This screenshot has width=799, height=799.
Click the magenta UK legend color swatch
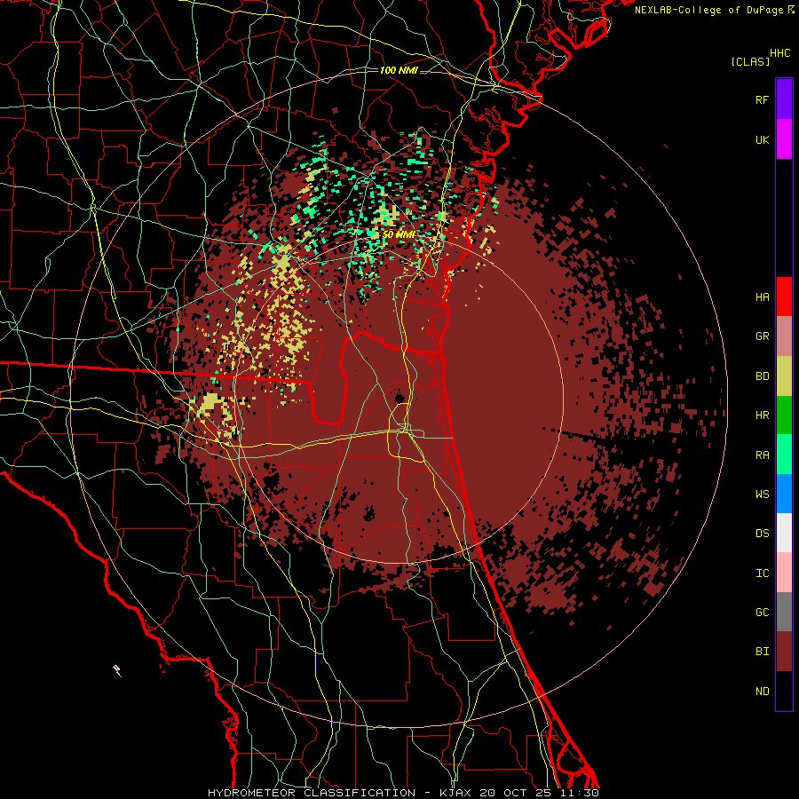click(x=784, y=138)
